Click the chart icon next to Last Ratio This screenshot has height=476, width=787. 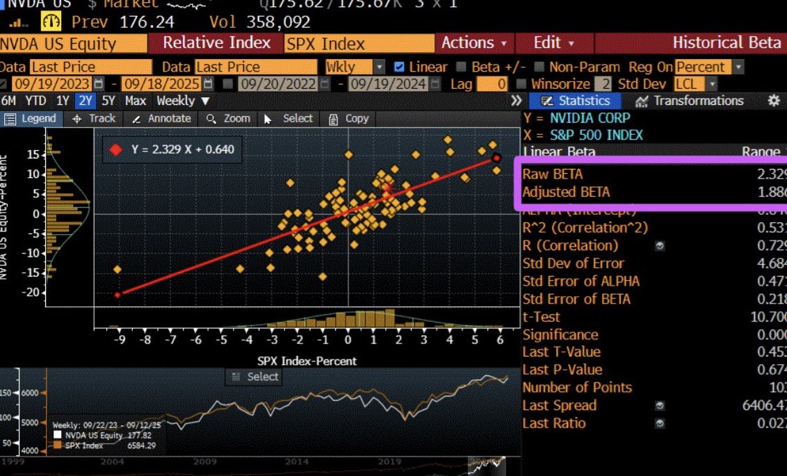tap(660, 424)
